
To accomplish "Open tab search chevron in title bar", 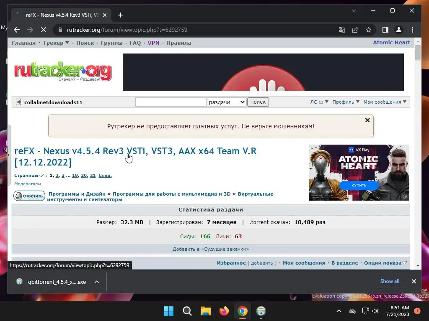I will click(x=354, y=10).
